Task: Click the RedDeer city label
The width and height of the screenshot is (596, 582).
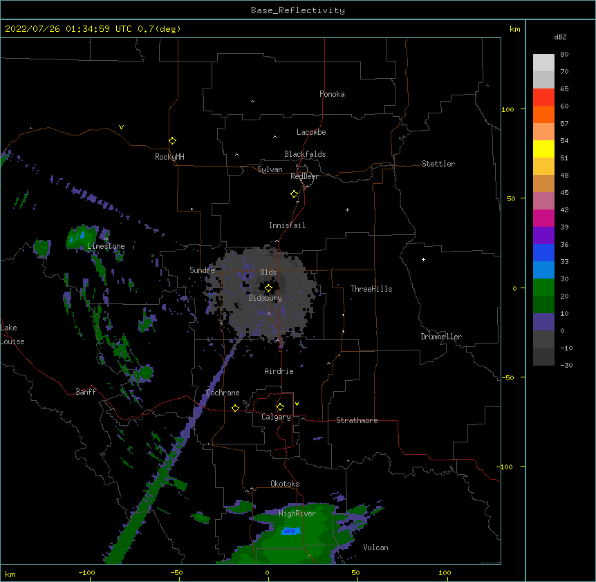Action: tap(304, 176)
